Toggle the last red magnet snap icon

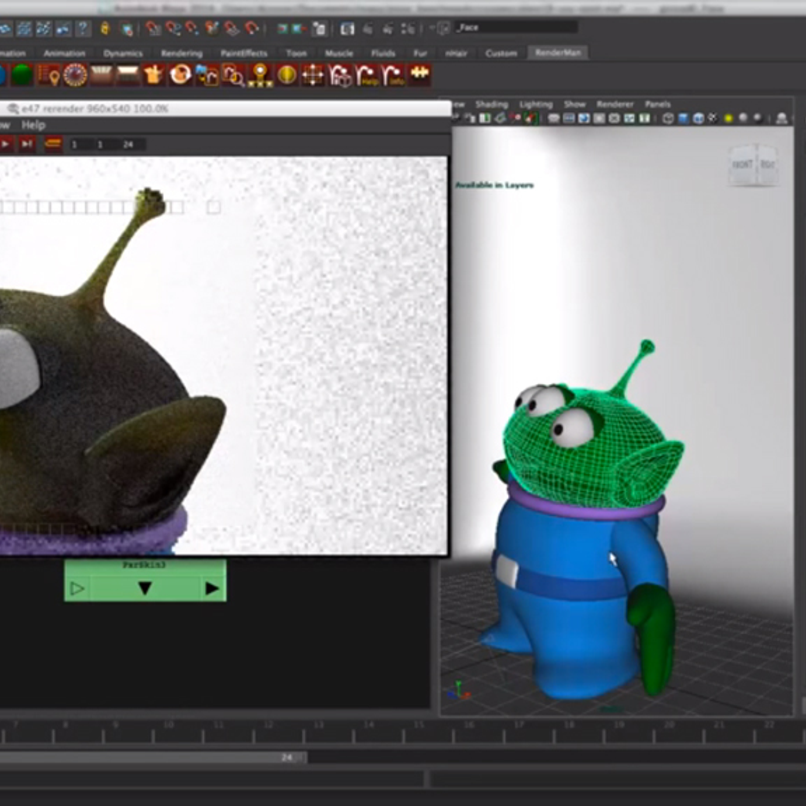[x=251, y=28]
